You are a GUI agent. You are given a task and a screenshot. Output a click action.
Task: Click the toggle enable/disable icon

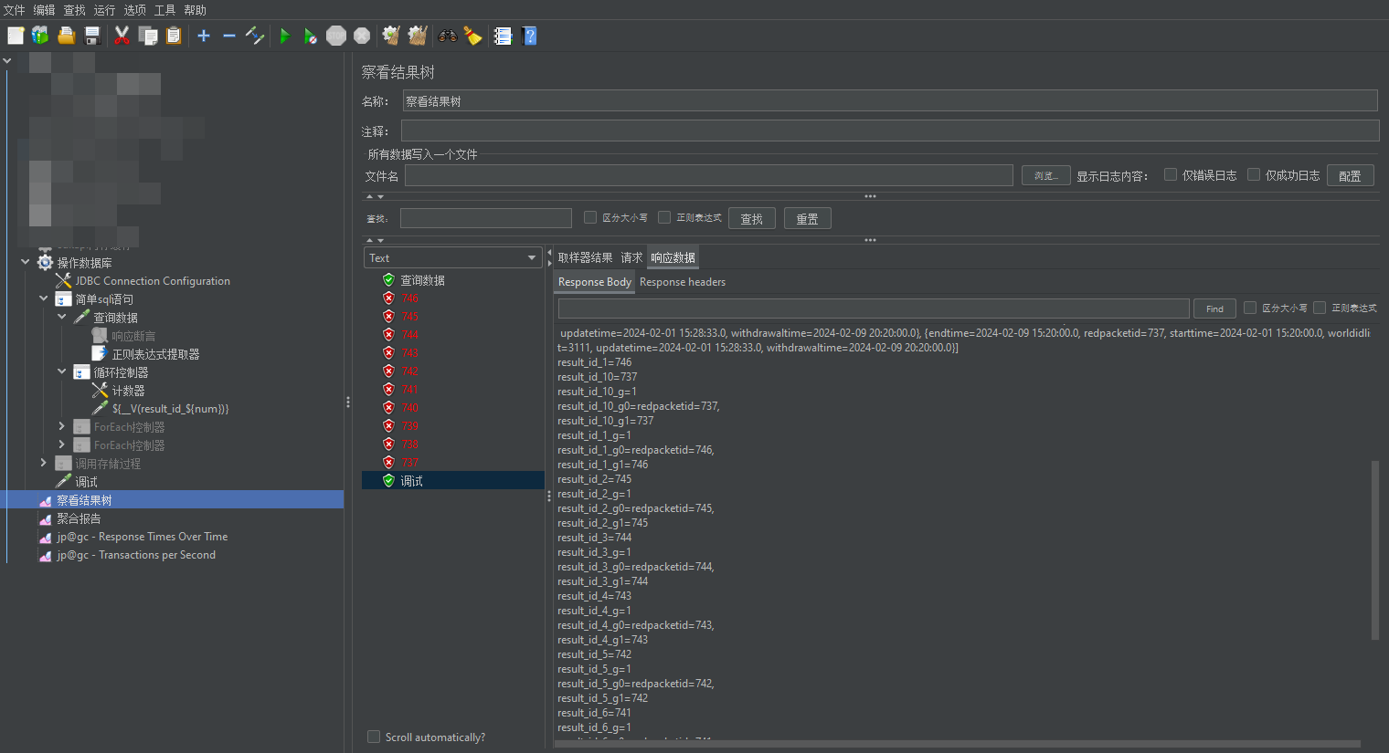255,36
